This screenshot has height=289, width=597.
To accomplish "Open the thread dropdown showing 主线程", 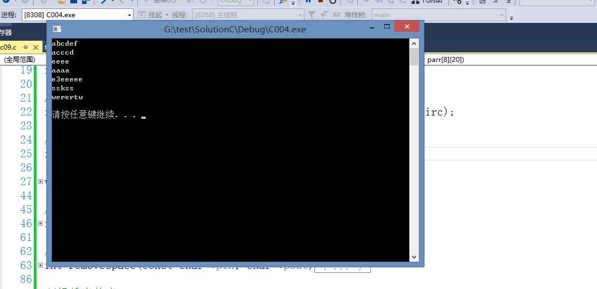I will [x=249, y=15].
